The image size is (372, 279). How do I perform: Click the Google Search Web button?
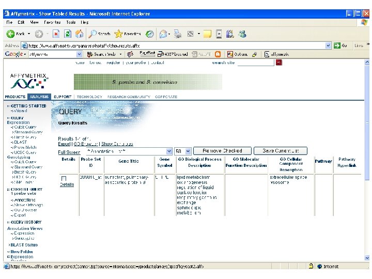point(101,54)
